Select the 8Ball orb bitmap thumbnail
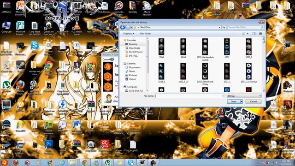This screenshot has width=295, height=166. (183, 47)
